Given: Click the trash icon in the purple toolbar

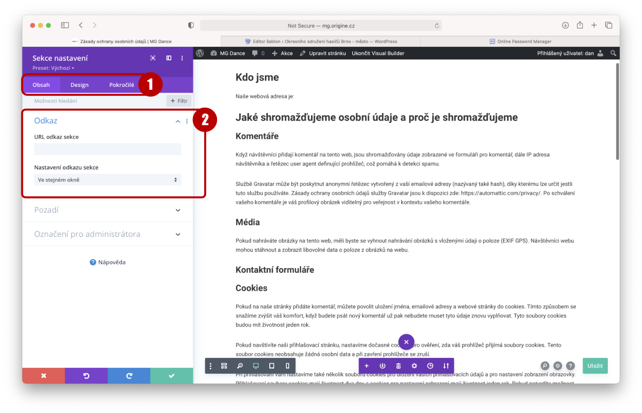Looking at the screenshot, I should tap(398, 366).
